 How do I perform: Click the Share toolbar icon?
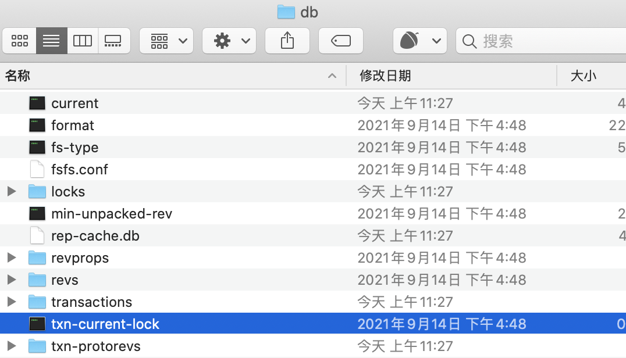coord(287,41)
